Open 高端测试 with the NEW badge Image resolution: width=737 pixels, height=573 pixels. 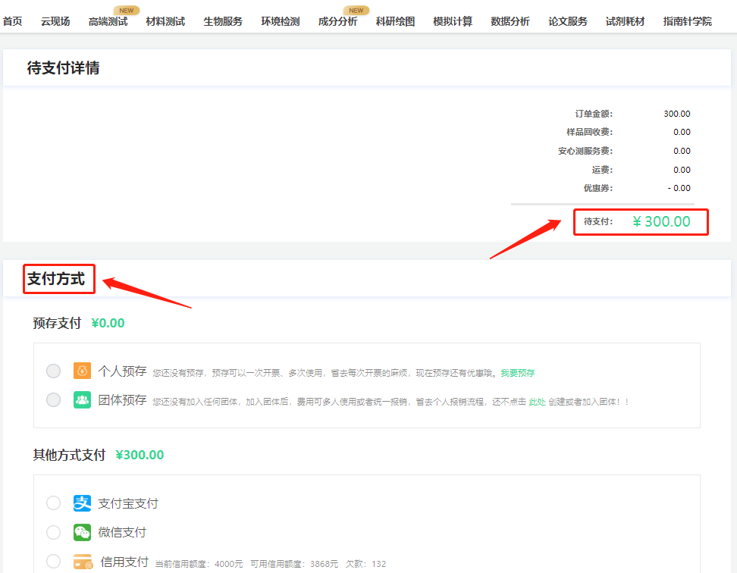tap(108, 21)
